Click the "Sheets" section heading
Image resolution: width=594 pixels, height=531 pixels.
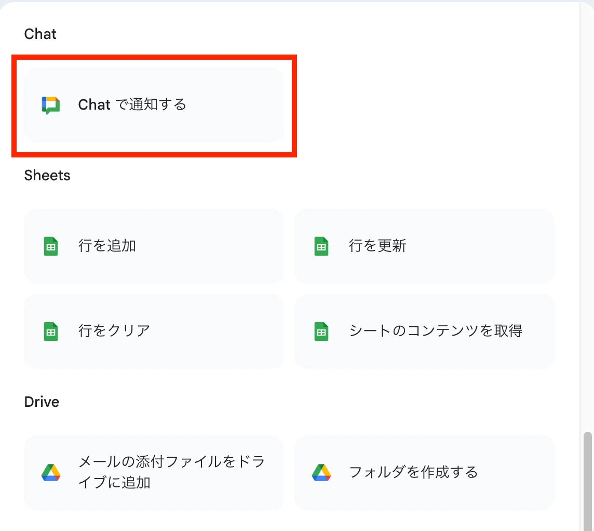pyautogui.click(x=47, y=176)
